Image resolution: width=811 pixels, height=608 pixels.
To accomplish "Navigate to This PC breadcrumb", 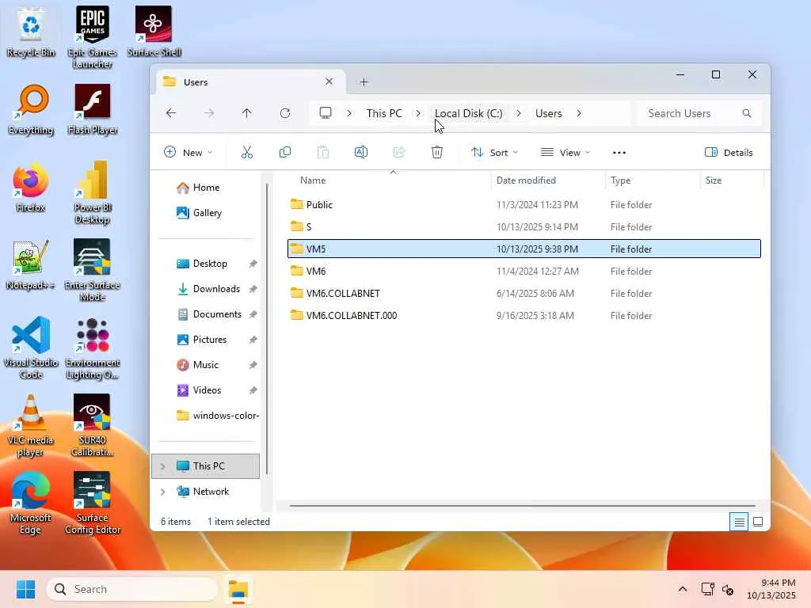I will (x=384, y=113).
